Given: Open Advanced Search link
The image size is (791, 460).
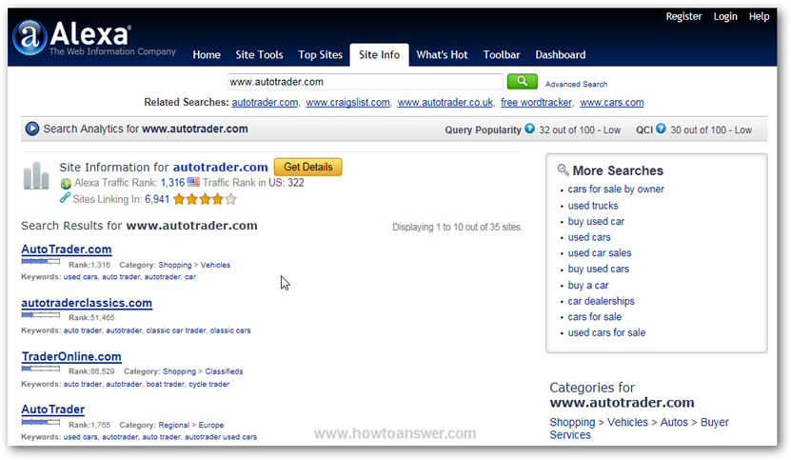Looking at the screenshot, I should coord(576,85).
